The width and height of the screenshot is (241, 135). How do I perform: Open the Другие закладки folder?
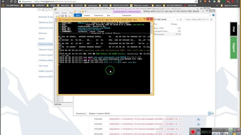tap(229, 5)
